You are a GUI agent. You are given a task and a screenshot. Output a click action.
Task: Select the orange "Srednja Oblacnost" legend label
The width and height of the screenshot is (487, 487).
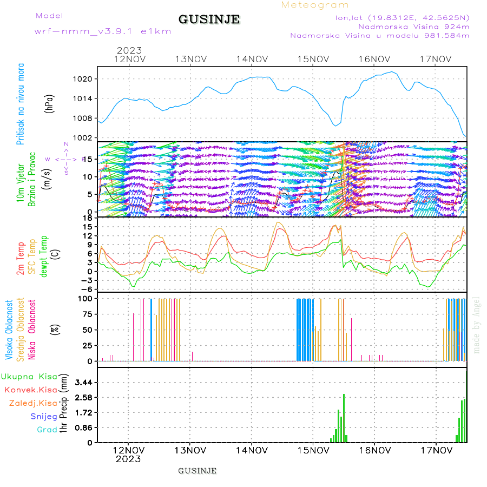21,330
